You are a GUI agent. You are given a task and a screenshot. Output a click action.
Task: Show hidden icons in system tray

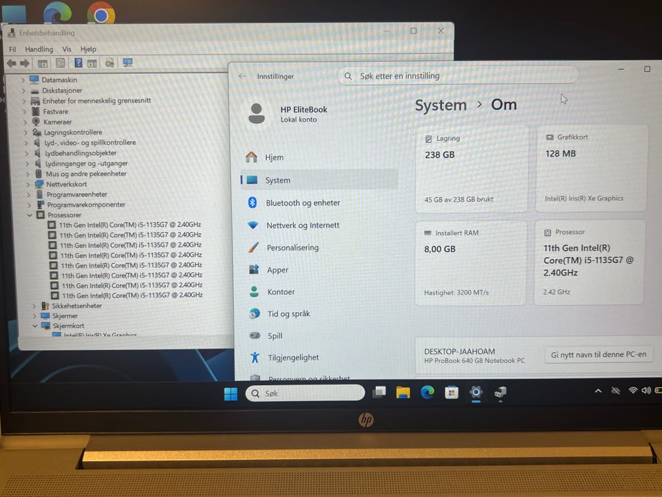tap(598, 391)
